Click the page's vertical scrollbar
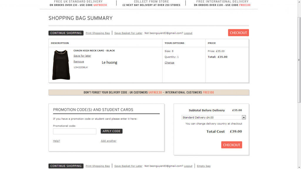 [x=299, y=60]
